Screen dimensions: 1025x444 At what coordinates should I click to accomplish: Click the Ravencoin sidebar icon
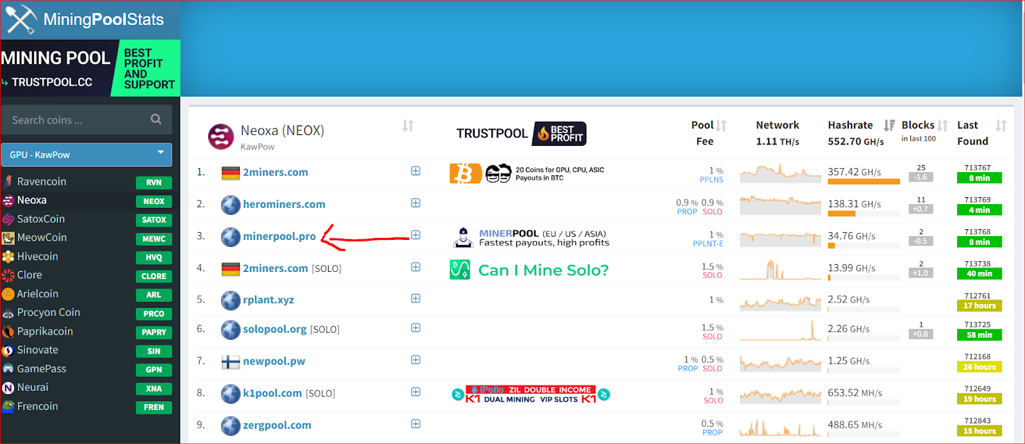[x=8, y=182]
